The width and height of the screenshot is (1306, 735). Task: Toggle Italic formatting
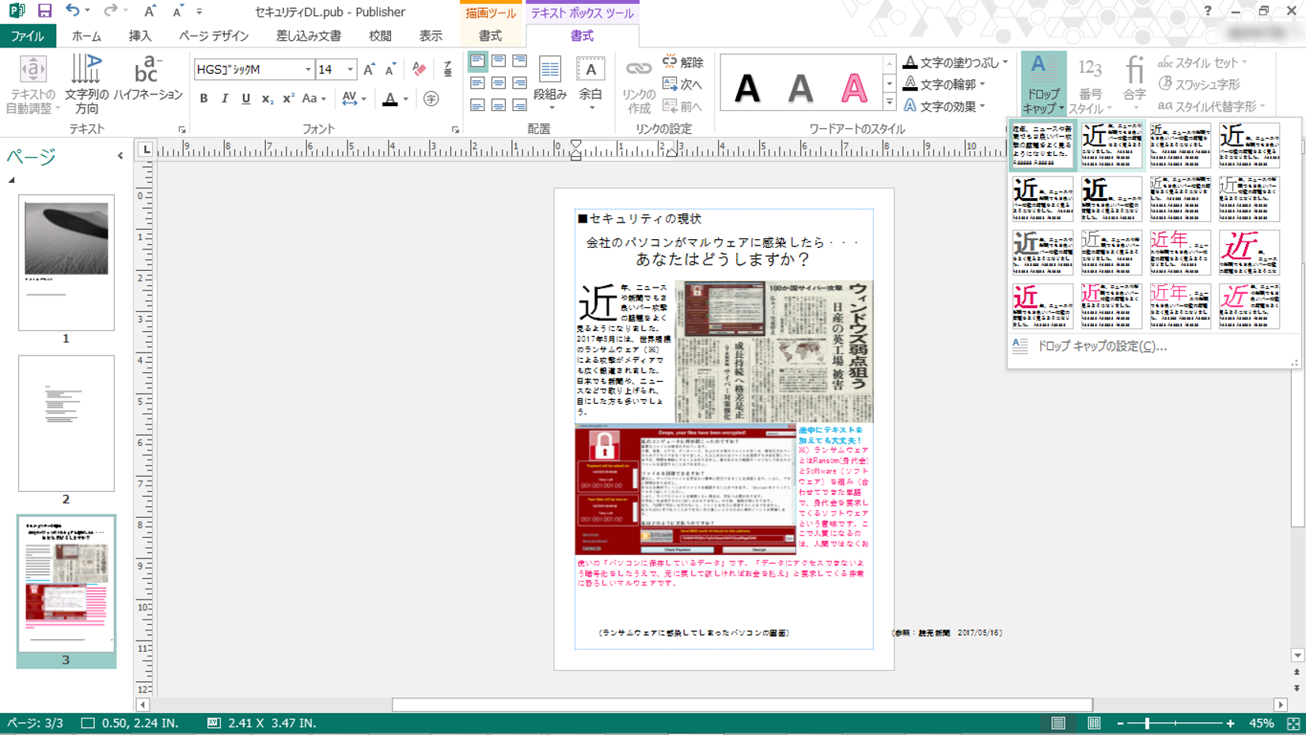(x=225, y=99)
